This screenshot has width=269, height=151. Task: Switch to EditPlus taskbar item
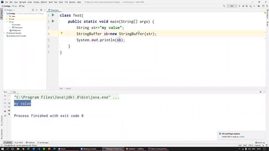click(x=135, y=149)
